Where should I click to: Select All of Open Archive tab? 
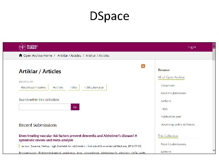[x=171, y=77]
